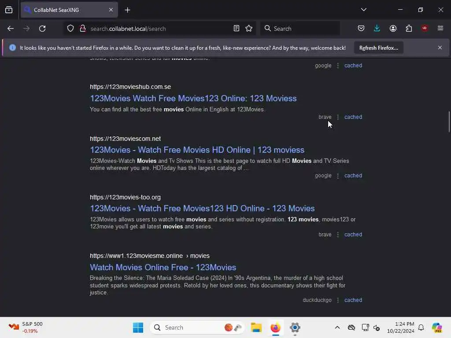Expand options dots for 123movies-too.org result
The width and height of the screenshot is (451, 338).
[x=338, y=235]
